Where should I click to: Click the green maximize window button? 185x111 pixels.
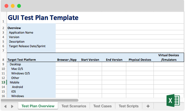(x=19, y=6)
